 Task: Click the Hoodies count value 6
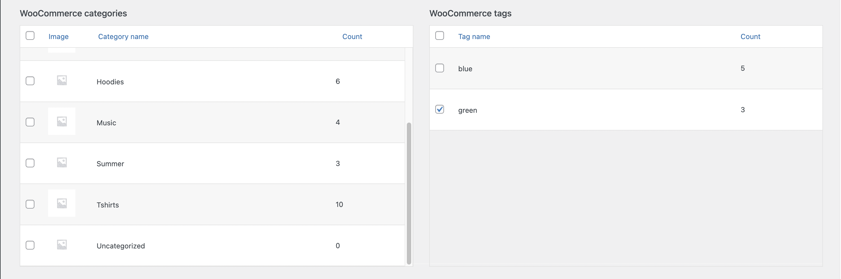coord(338,81)
